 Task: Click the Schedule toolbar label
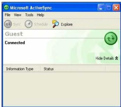[x=41, y=24]
